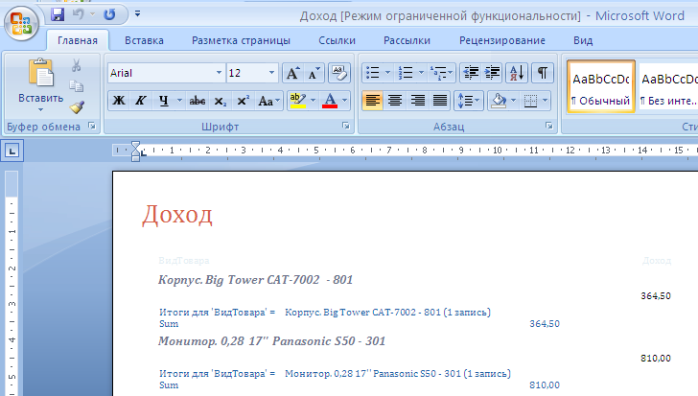This screenshot has height=396, width=698.
Task: Increase the paragraph indent
Action: (493, 73)
